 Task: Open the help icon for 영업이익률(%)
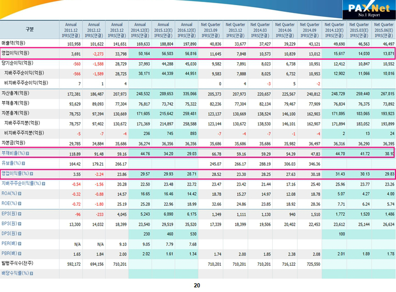pos(31,173)
